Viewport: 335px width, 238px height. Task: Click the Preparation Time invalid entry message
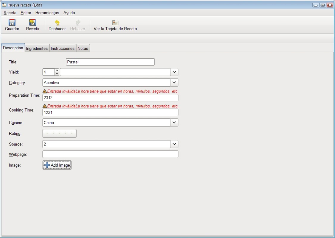point(113,91)
